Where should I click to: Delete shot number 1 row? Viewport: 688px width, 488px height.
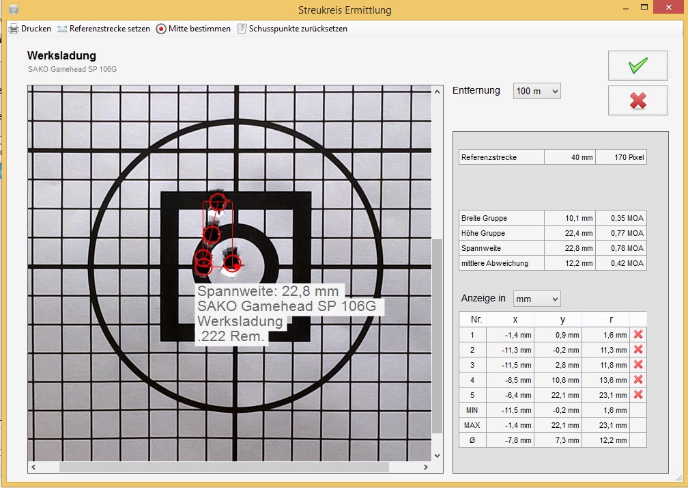pyautogui.click(x=638, y=335)
